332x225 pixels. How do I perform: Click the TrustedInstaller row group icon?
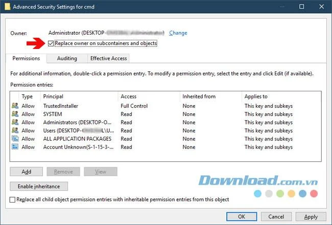point(15,106)
